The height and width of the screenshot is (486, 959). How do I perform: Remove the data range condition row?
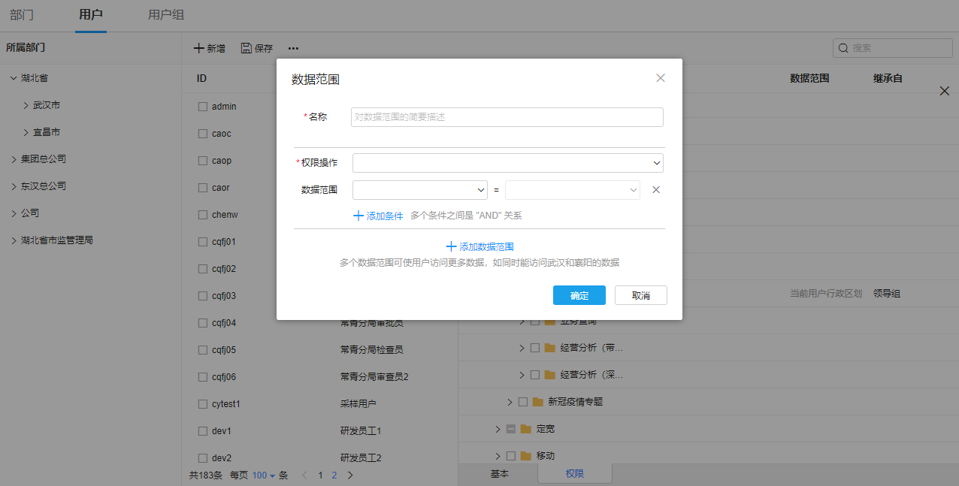656,190
